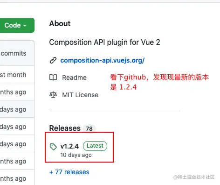Click the release tag icon
Screen dimensions: 220x185
pyautogui.click(x=53, y=147)
